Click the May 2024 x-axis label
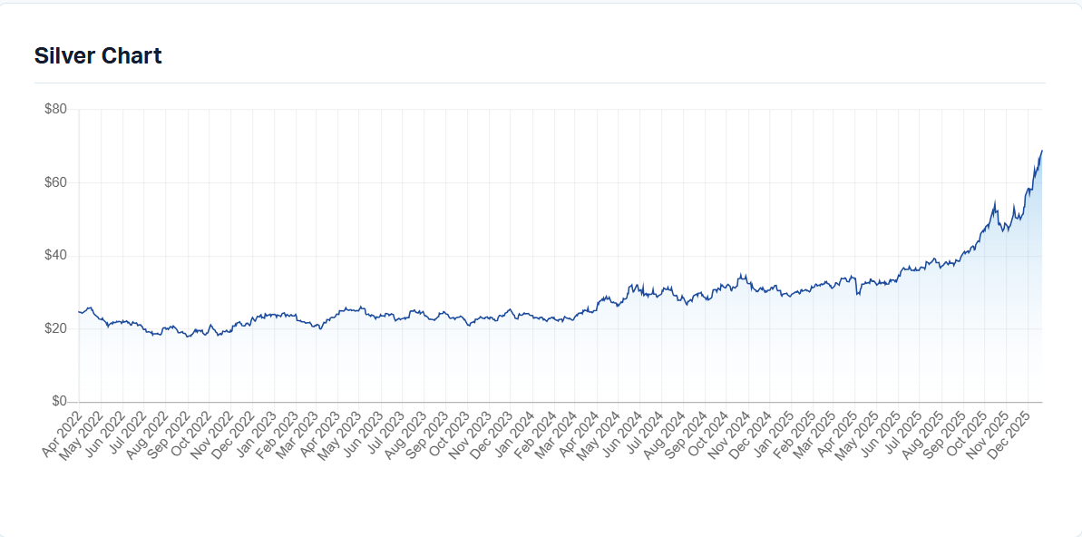Viewport: 1082px width, 537px height. point(599,434)
